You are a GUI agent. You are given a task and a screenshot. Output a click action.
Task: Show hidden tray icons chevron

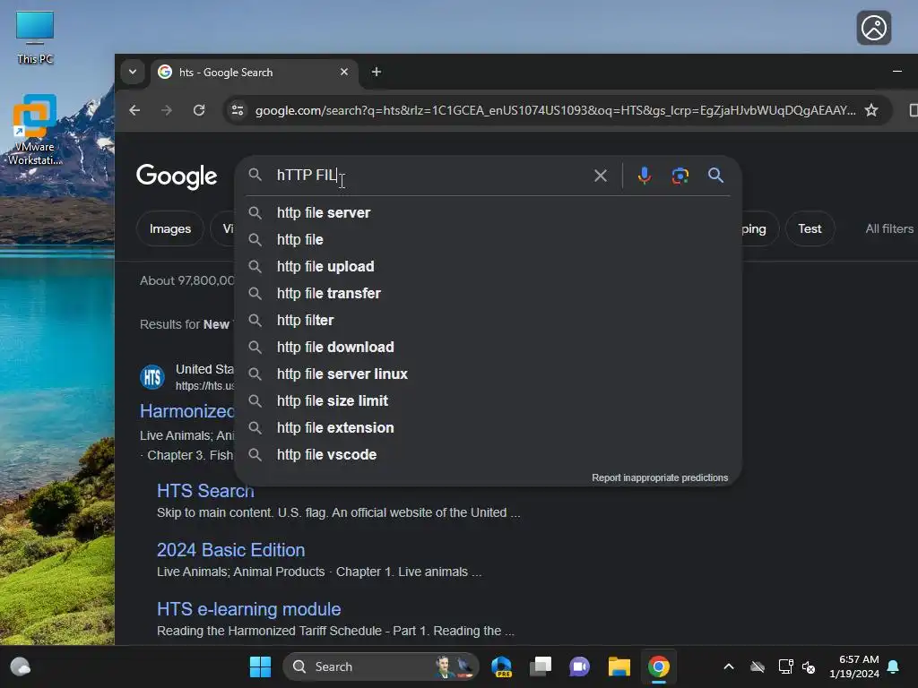(x=728, y=666)
